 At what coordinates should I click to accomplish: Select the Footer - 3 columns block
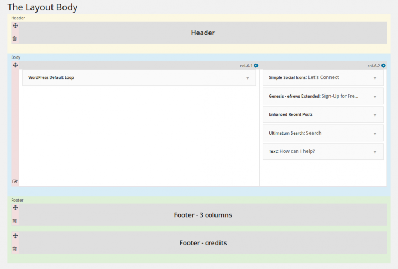point(203,215)
